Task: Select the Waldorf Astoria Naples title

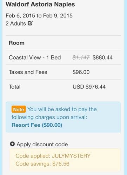Action: 40,5
